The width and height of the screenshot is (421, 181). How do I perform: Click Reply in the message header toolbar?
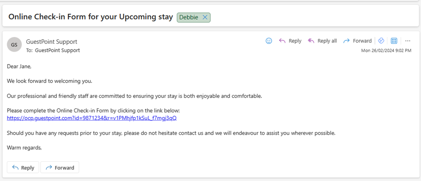coord(290,41)
